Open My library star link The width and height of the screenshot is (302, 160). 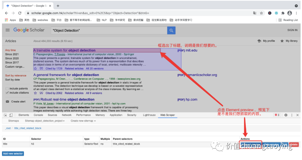(289, 41)
